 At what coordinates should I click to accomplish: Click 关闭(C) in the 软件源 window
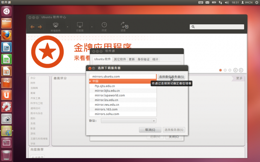pyautogui.click(x=174, y=137)
